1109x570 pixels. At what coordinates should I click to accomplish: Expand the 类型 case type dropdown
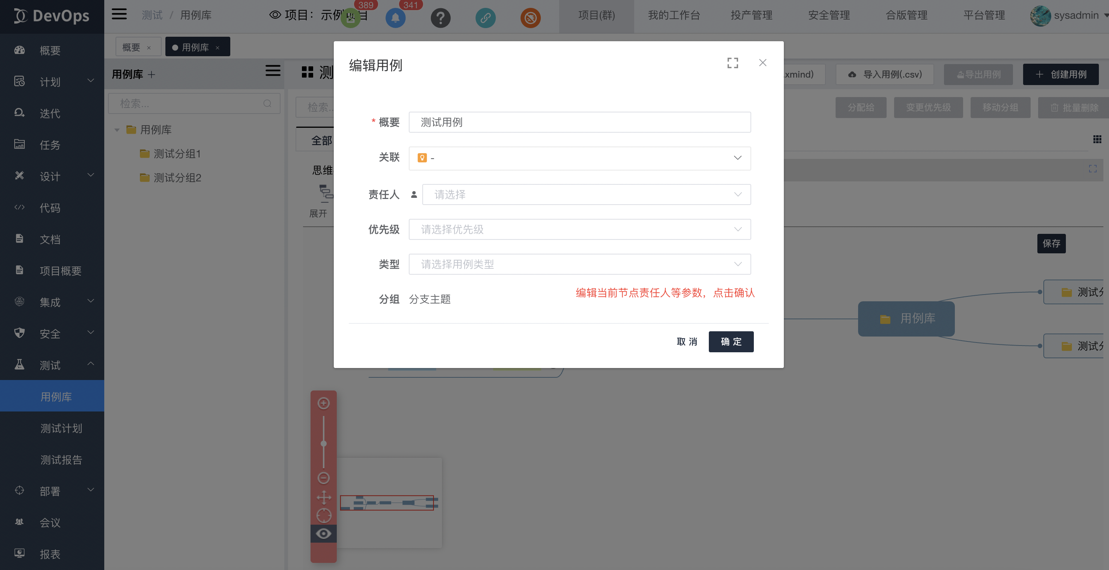pyautogui.click(x=579, y=264)
